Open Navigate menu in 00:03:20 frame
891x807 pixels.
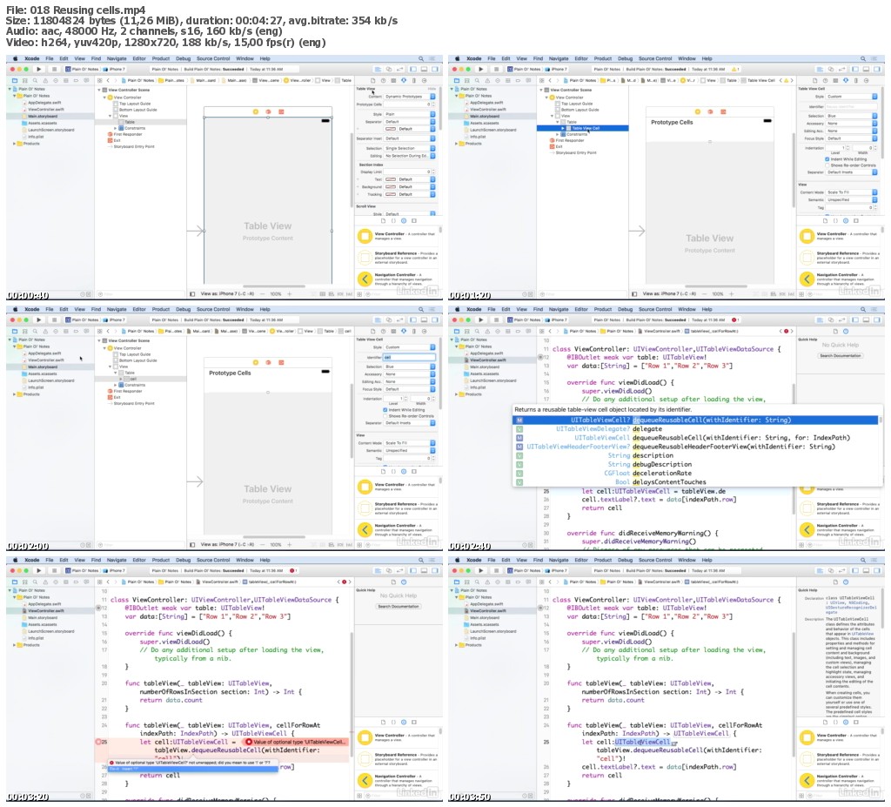(x=117, y=560)
